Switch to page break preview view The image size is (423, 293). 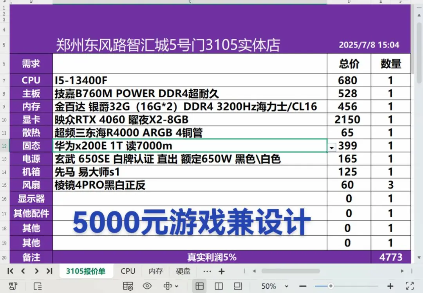click(238, 286)
